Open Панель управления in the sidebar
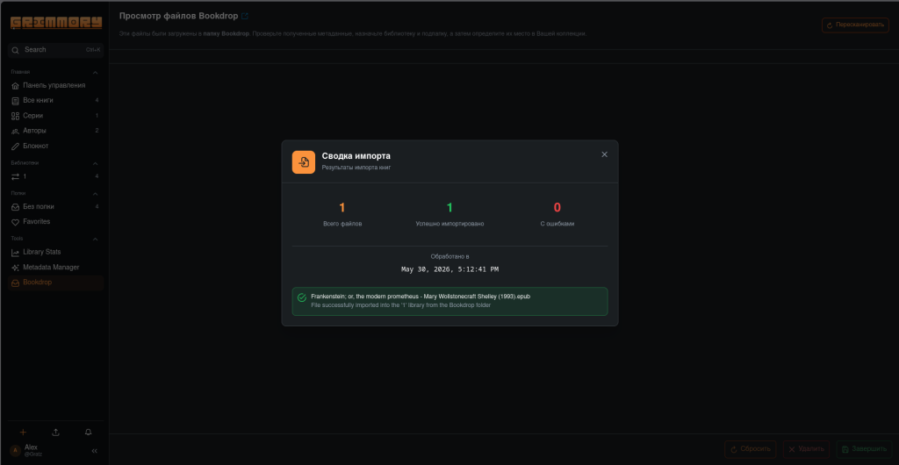899x465 pixels. 55,85
